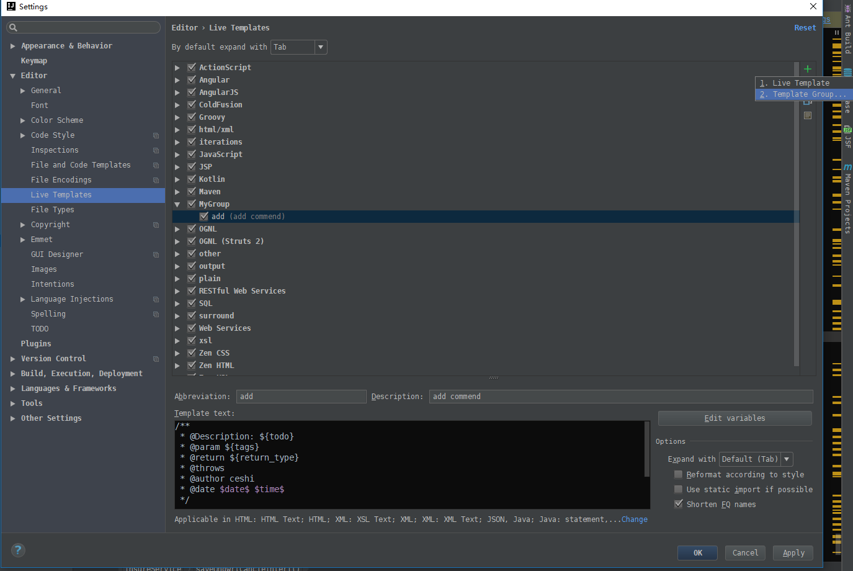Screen dimensions: 853x571
Task: Click the green plus add template icon
Action: (x=807, y=69)
